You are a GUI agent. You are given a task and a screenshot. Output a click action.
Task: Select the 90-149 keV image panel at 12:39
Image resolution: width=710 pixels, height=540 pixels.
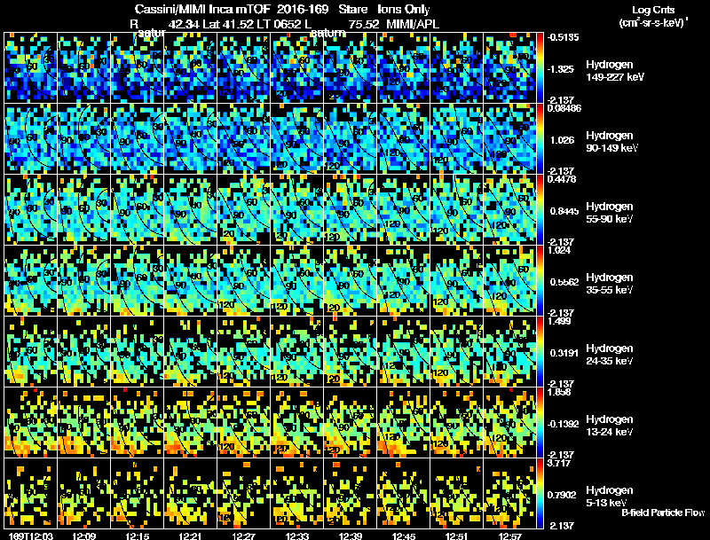pyautogui.click(x=350, y=138)
